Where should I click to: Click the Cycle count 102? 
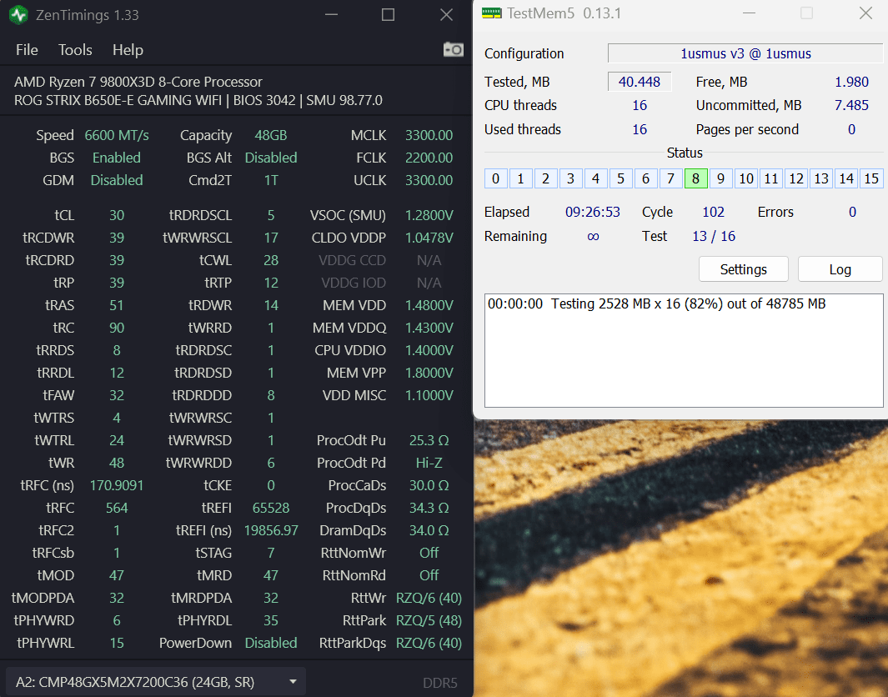[713, 212]
